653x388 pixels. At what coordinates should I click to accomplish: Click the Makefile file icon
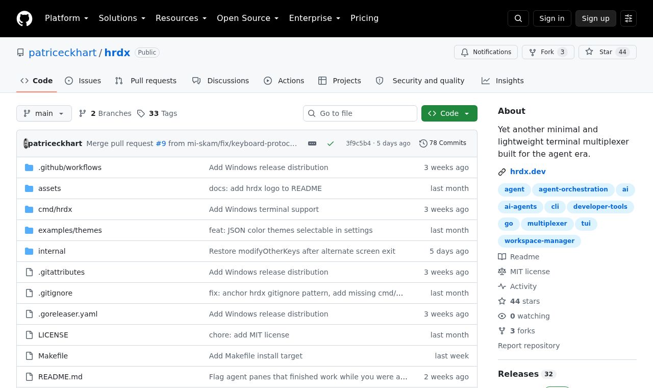29,356
